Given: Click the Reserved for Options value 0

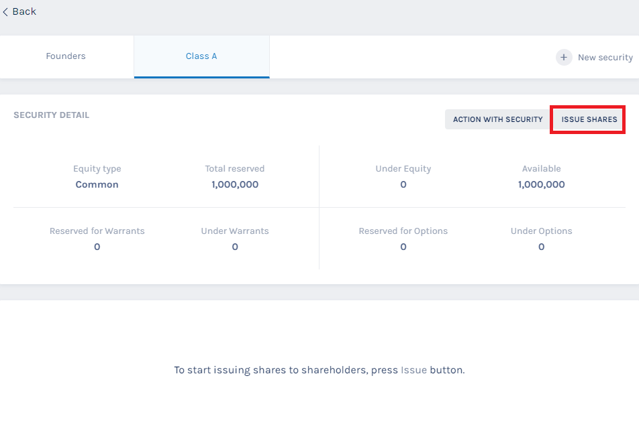Looking at the screenshot, I should (403, 247).
